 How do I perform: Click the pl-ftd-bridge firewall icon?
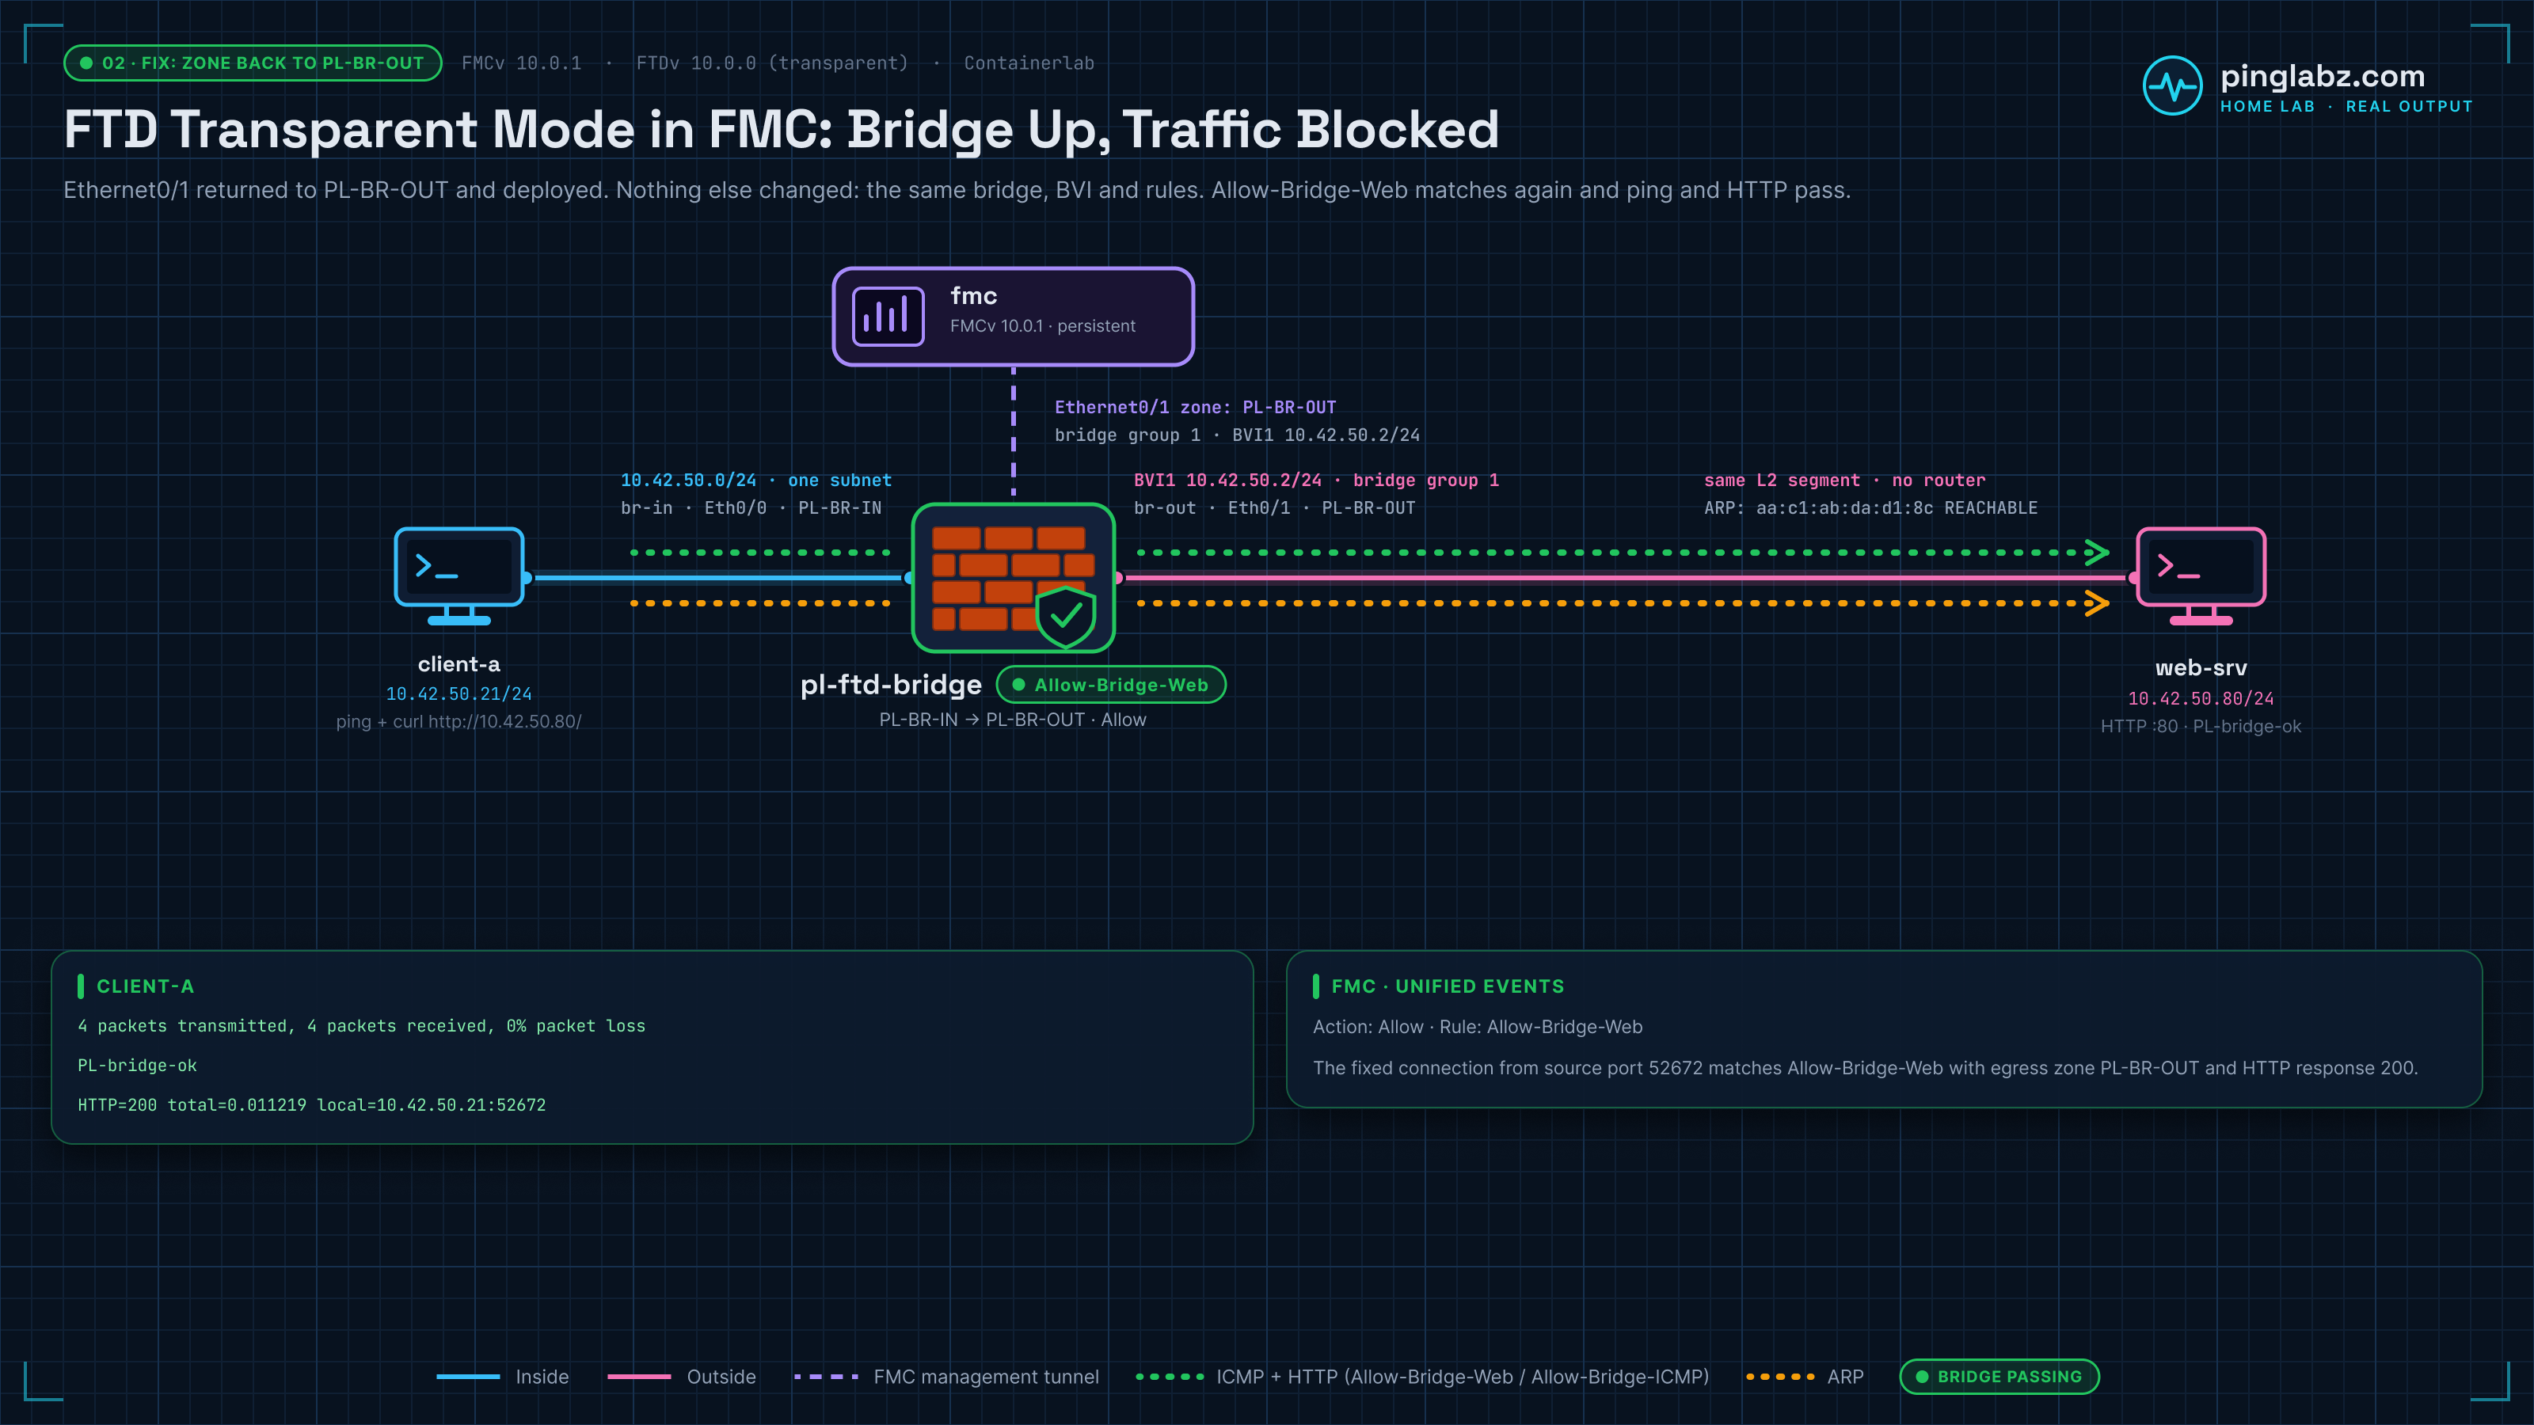click(x=1014, y=577)
